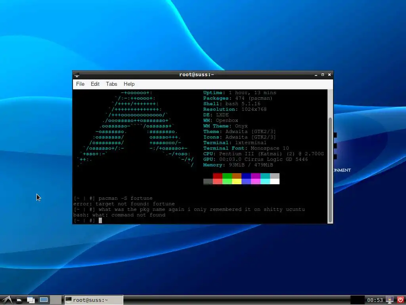The height and width of the screenshot is (305, 406).
Task: Click 'bash: what: command not found' line
Action: (119, 215)
